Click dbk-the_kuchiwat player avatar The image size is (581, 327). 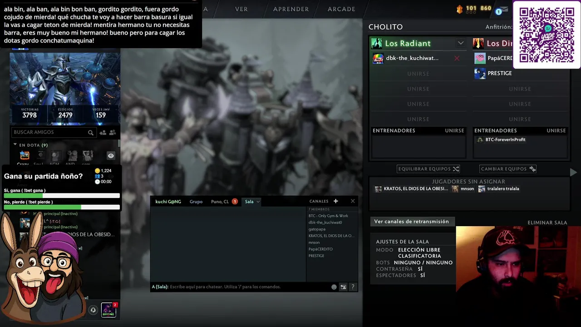[378, 58]
